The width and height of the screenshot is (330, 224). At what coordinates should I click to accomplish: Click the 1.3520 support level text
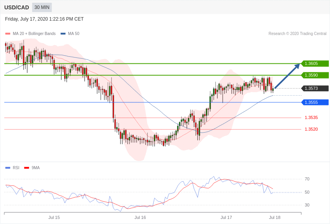311,129
